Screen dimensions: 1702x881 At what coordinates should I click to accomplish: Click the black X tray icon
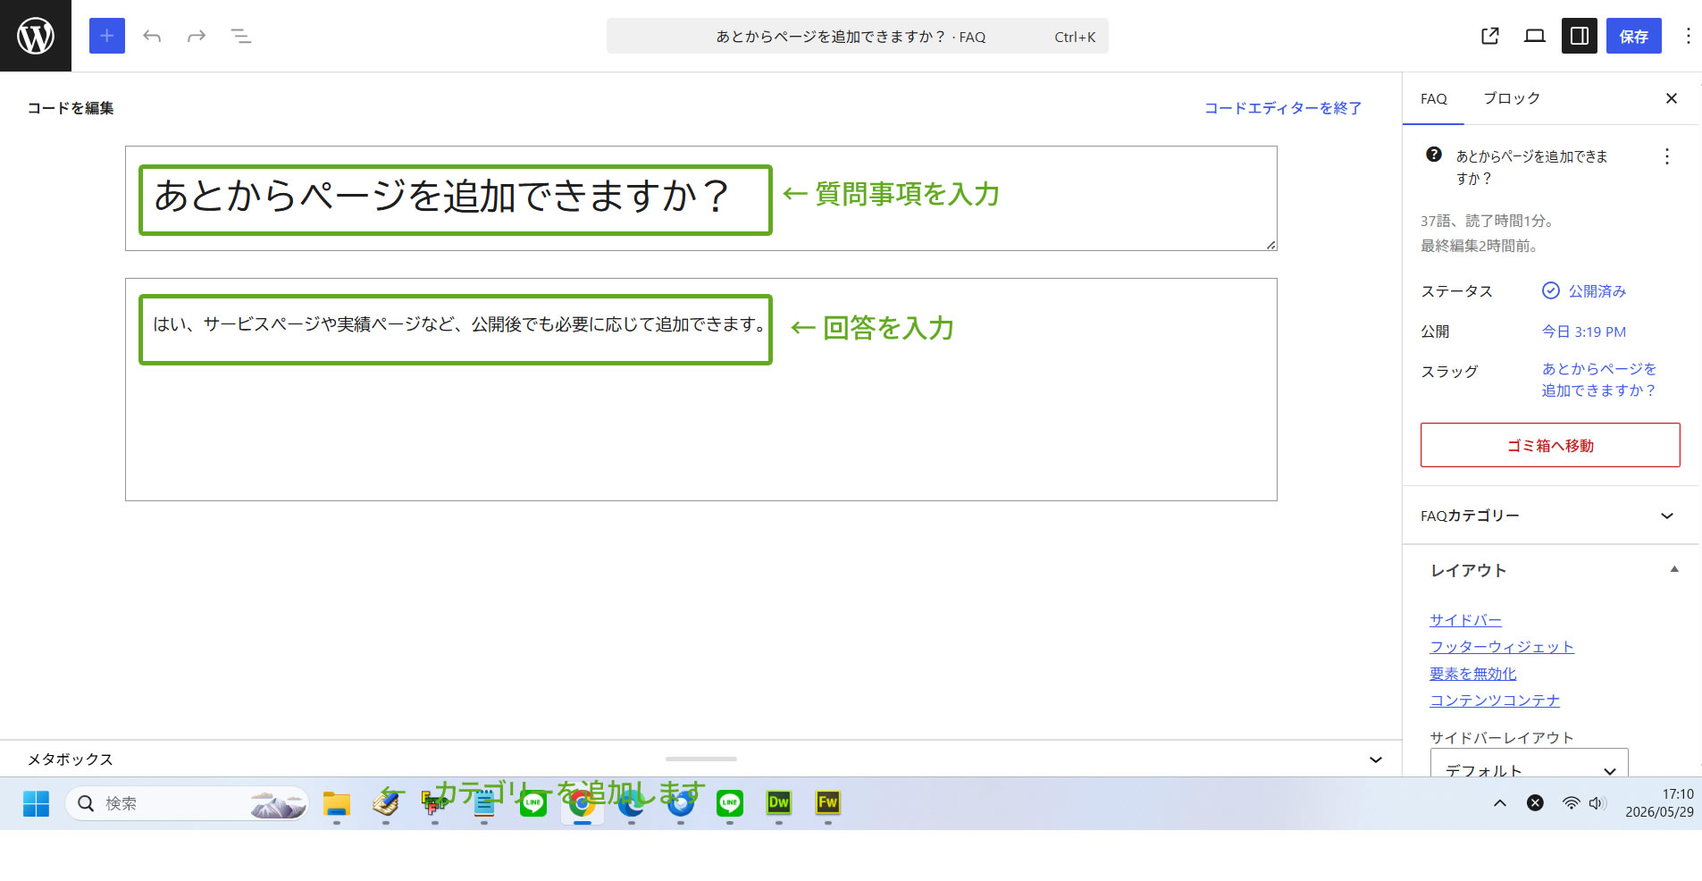pos(1535,803)
